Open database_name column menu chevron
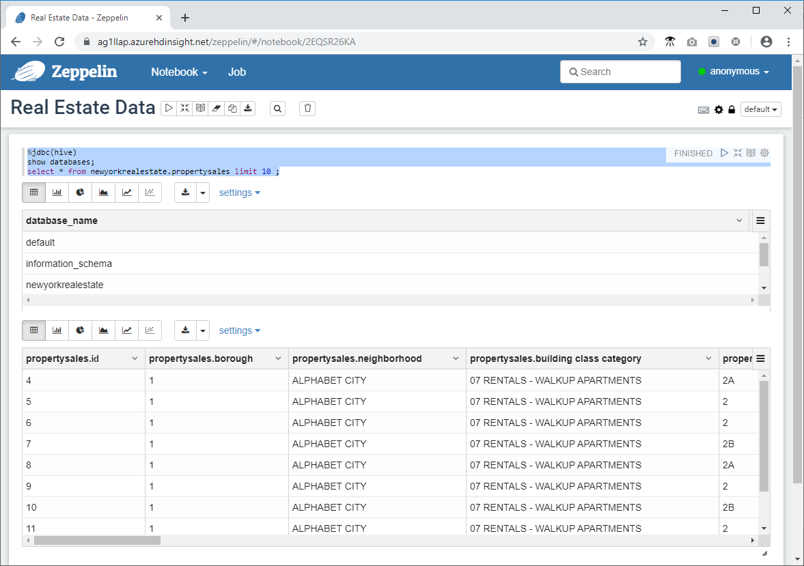The height and width of the screenshot is (566, 804). click(x=739, y=221)
